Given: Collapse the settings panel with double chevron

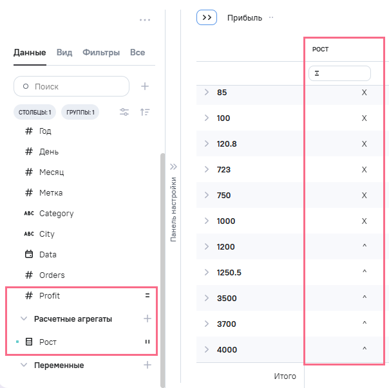Looking at the screenshot, I should click(173, 167).
